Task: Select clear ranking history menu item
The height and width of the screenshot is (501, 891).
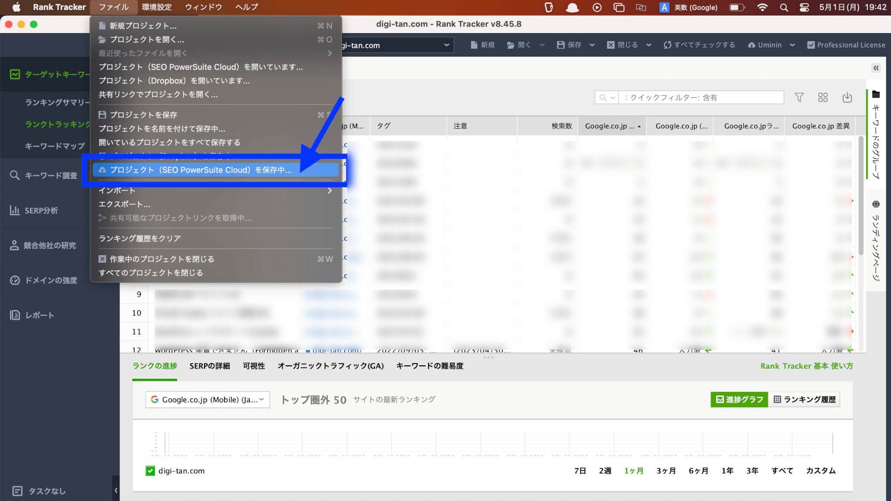Action: pyautogui.click(x=215, y=238)
